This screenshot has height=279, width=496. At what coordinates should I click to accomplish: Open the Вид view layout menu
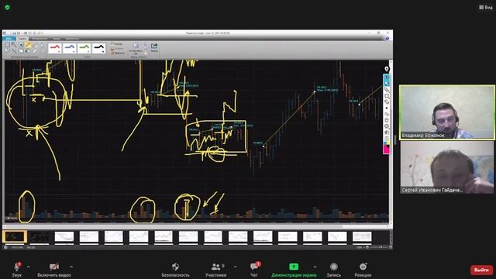coord(486,7)
